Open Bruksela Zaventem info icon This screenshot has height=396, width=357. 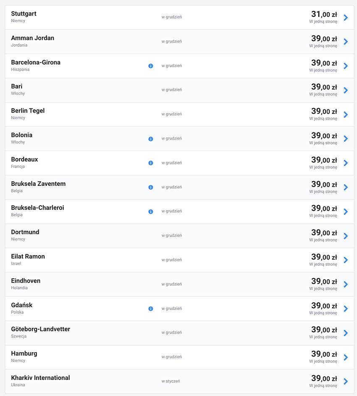pos(151,187)
